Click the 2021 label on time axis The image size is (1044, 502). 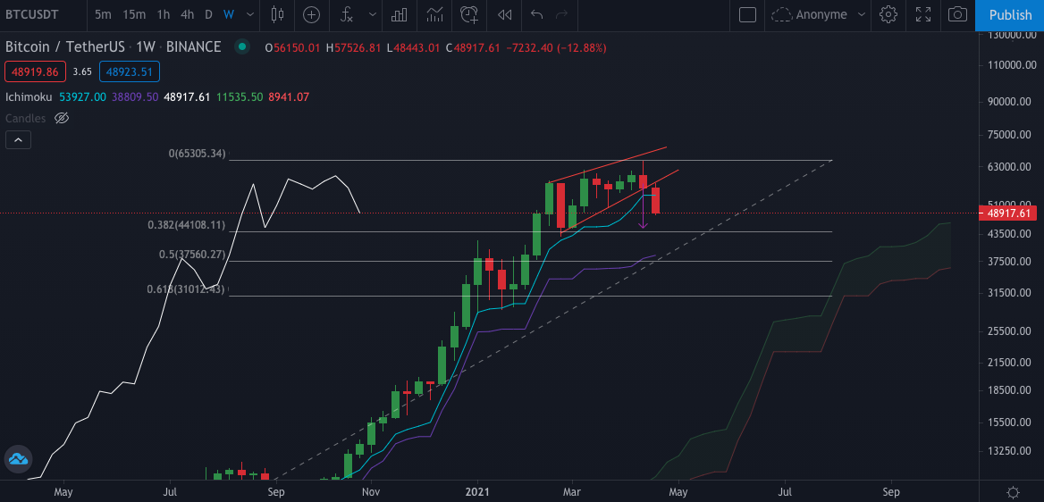coord(477,492)
